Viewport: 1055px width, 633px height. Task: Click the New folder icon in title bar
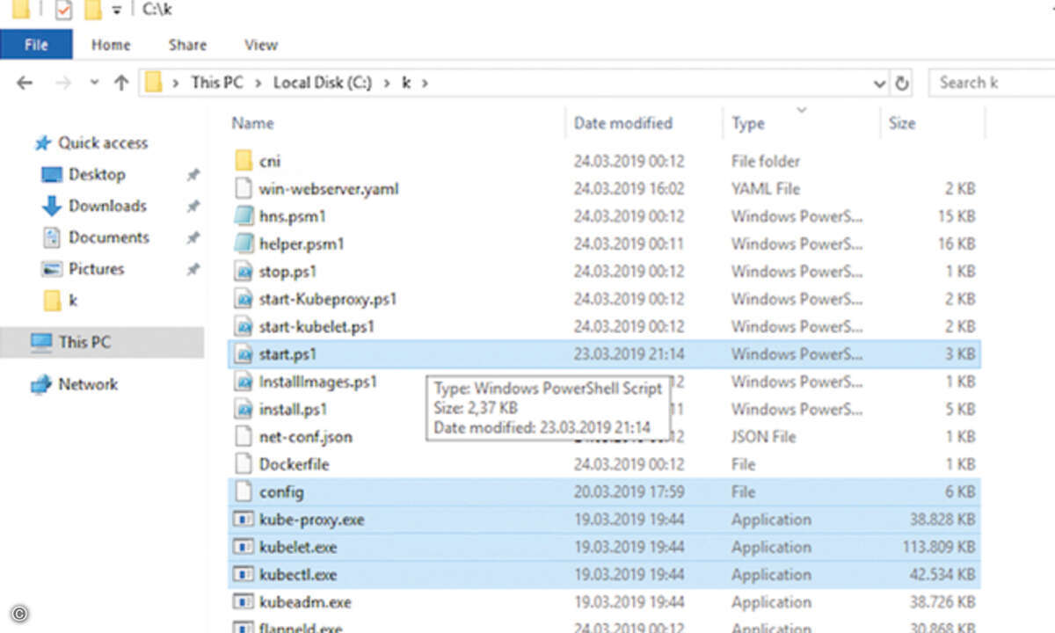pyautogui.click(x=93, y=10)
